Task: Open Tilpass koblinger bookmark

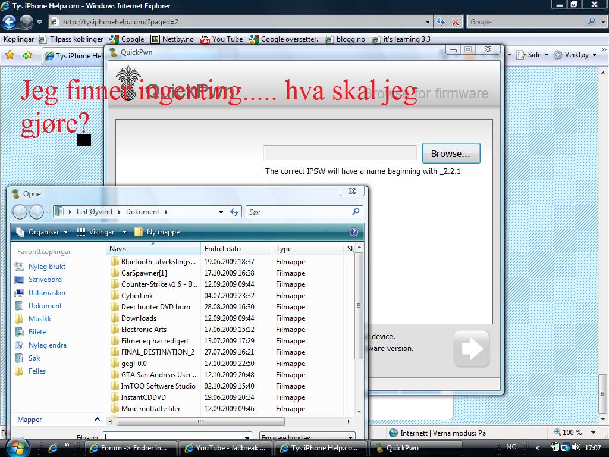Action: click(71, 39)
